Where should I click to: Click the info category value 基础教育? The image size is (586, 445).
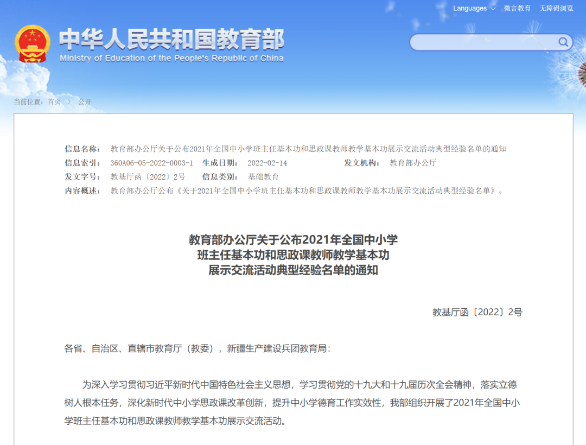click(264, 177)
